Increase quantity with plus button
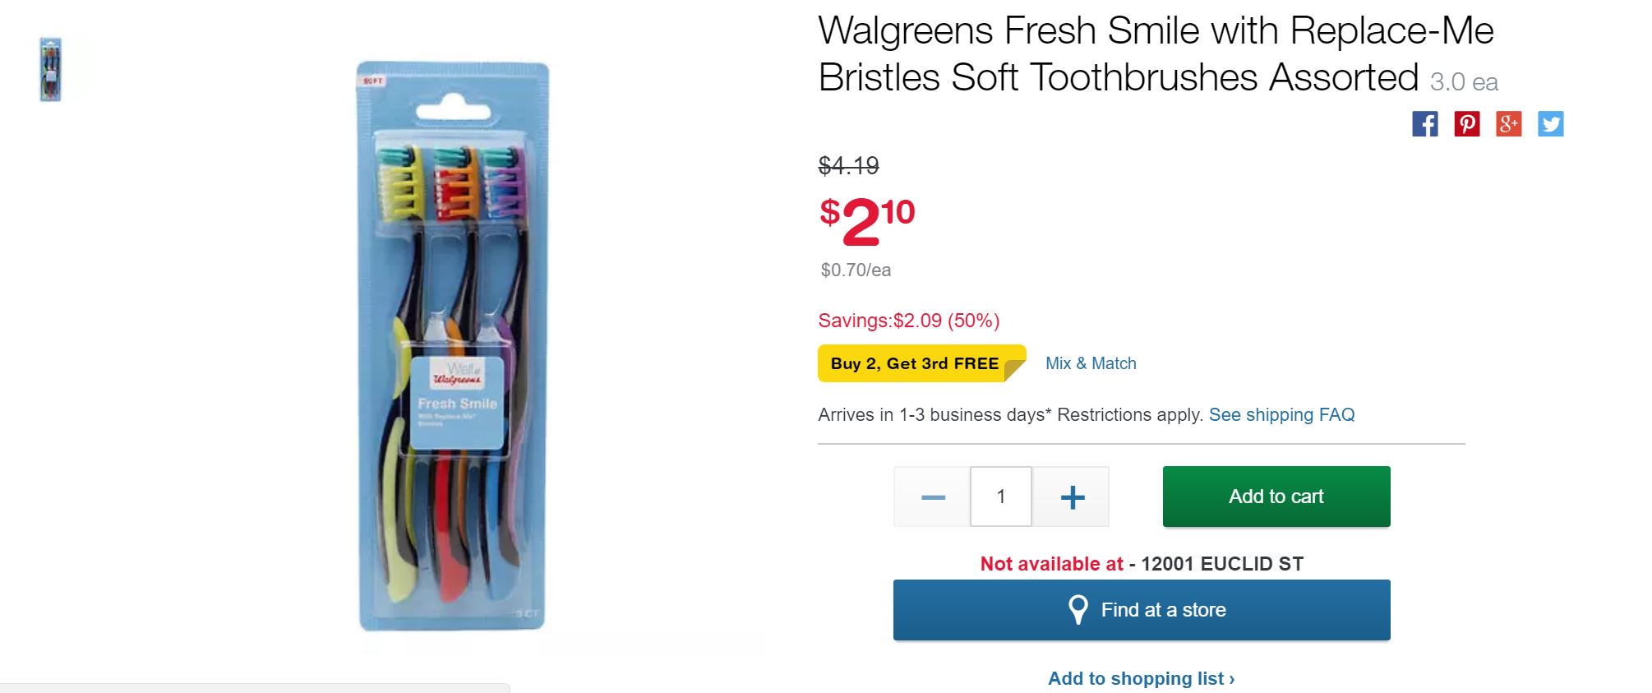1652x693 pixels. (1072, 497)
